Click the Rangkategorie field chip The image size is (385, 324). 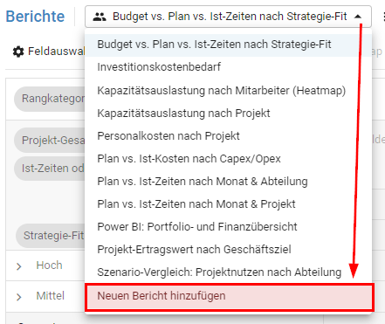click(50, 99)
